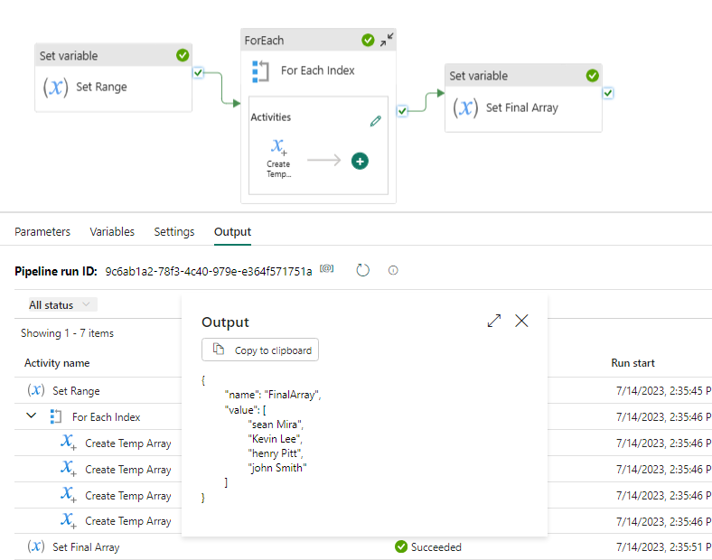Viewport: 712px width, 560px height.
Task: Click second Create Temp Array row icon
Action: (69, 469)
